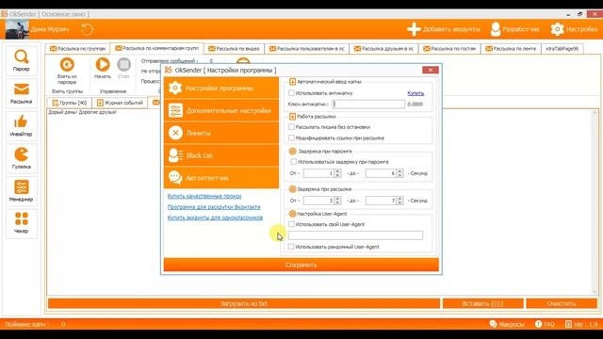Select Лимиты in the settings dialog
The height and width of the screenshot is (339, 603).
tap(221, 133)
